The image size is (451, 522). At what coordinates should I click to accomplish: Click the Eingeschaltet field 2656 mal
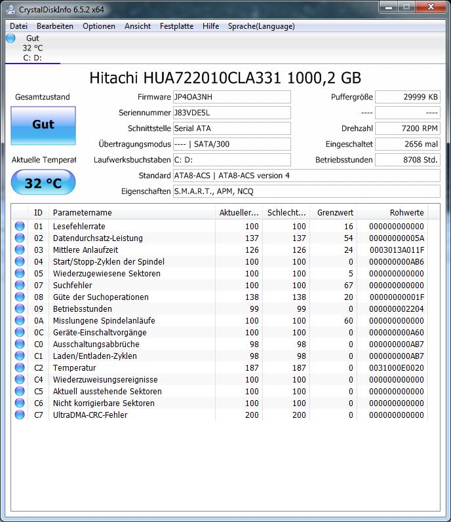(408, 144)
